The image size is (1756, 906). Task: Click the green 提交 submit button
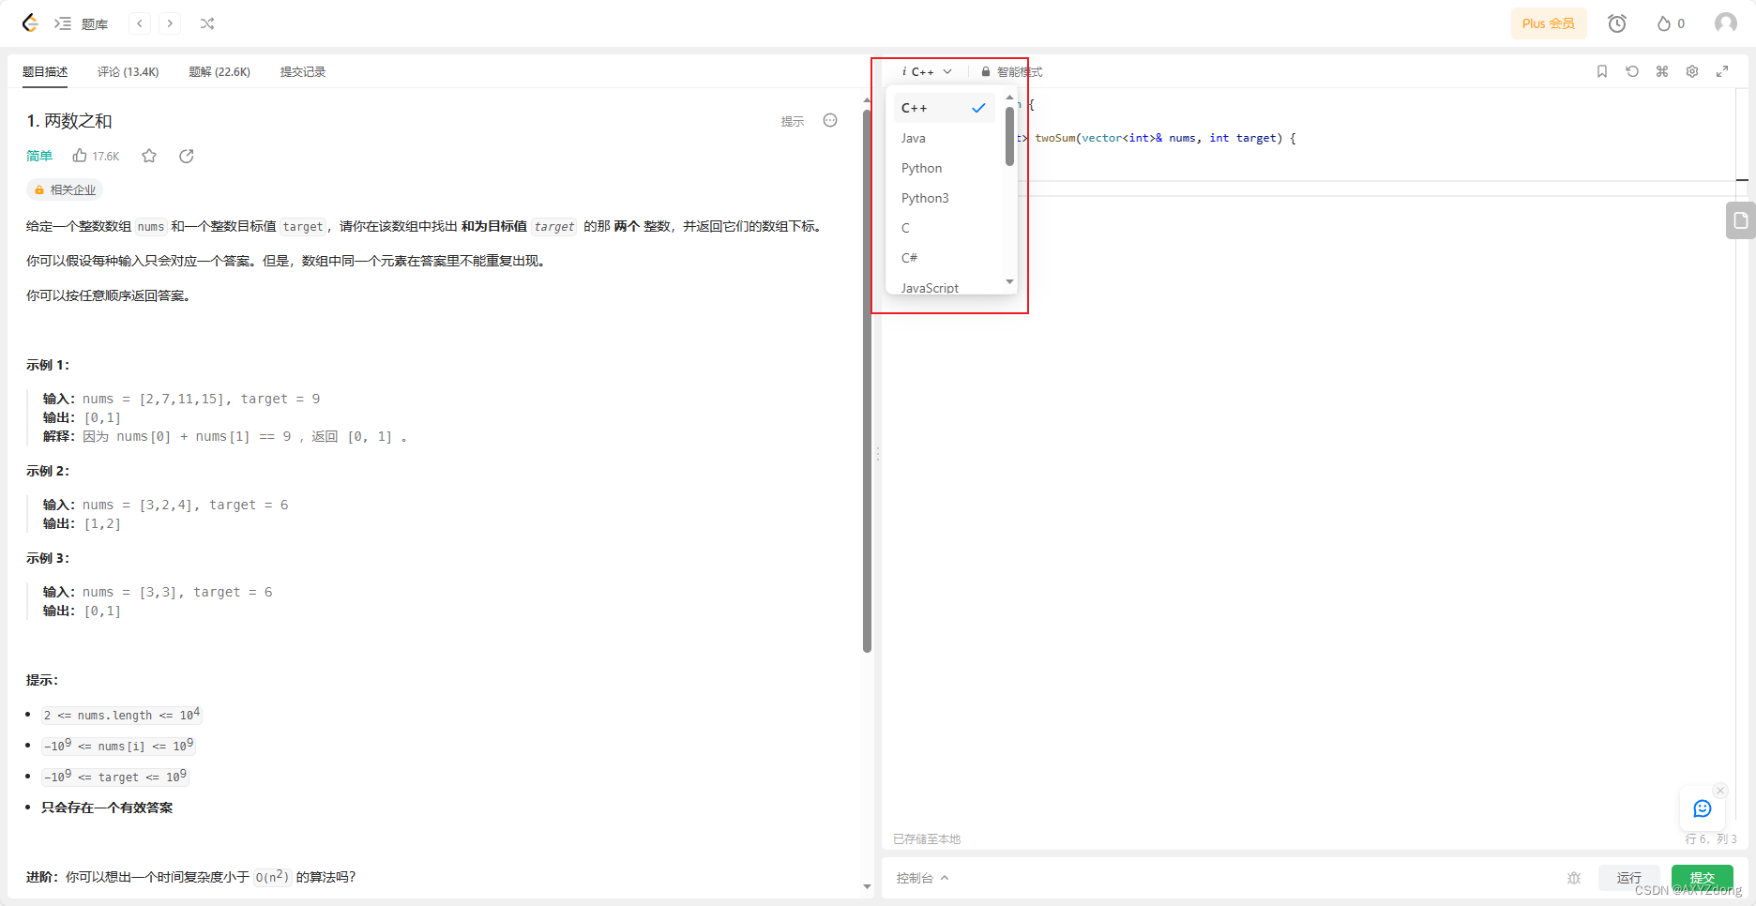click(1703, 878)
